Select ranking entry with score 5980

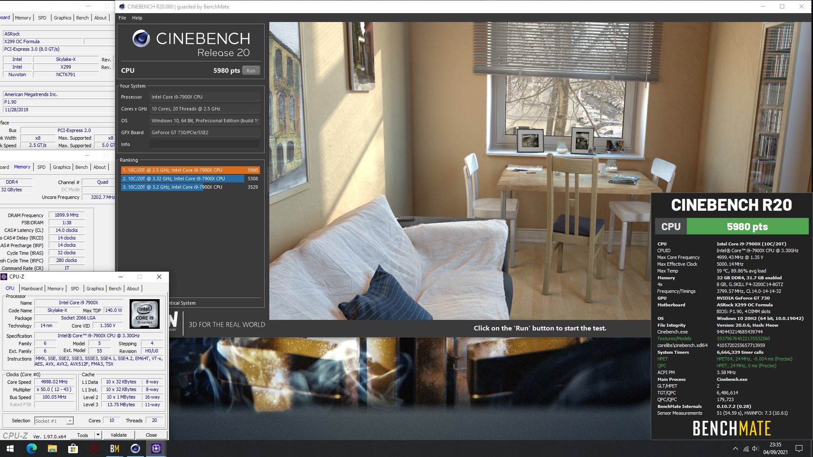[190, 170]
